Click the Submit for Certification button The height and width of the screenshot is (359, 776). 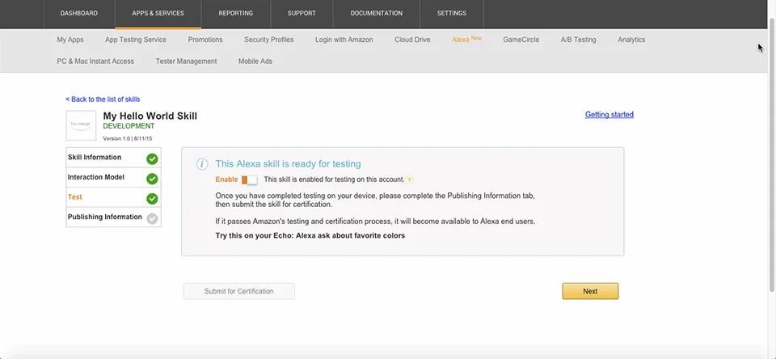click(239, 291)
